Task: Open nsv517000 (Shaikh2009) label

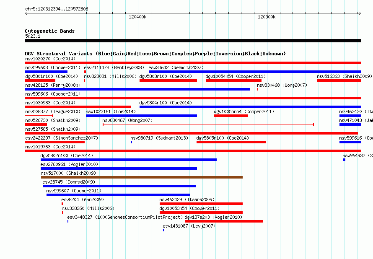Action: click(x=68, y=173)
